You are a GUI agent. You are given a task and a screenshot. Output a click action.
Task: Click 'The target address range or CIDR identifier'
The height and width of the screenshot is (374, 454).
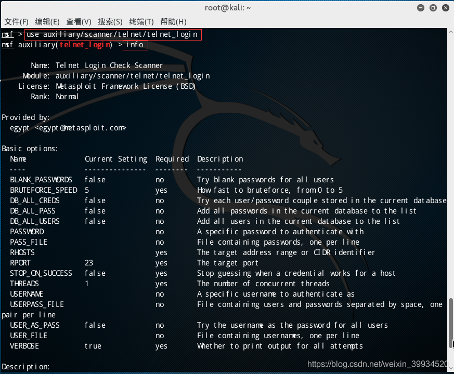tap(286, 253)
